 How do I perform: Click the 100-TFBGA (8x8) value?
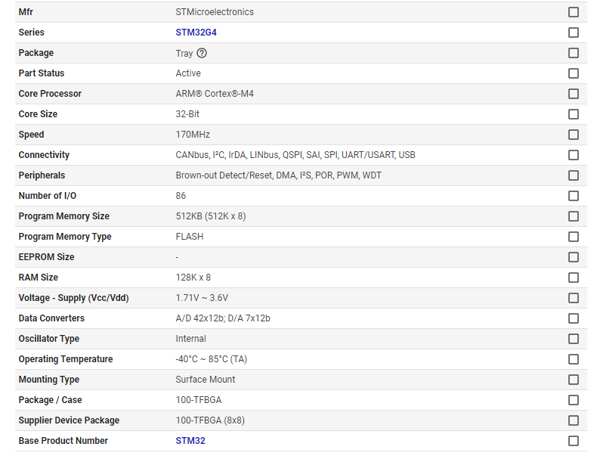[x=210, y=420]
